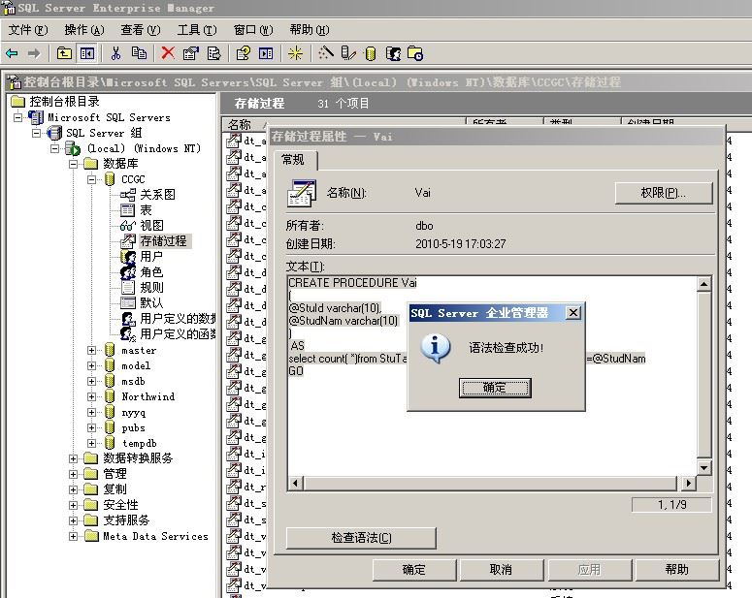Select the 用户定义的函数 functions node
This screenshot has height=598, width=752.
(178, 333)
